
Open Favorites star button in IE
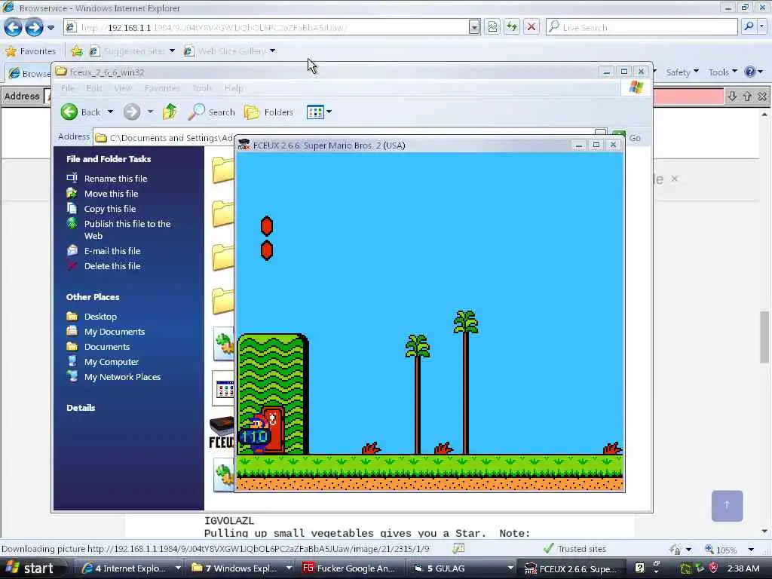click(x=31, y=51)
